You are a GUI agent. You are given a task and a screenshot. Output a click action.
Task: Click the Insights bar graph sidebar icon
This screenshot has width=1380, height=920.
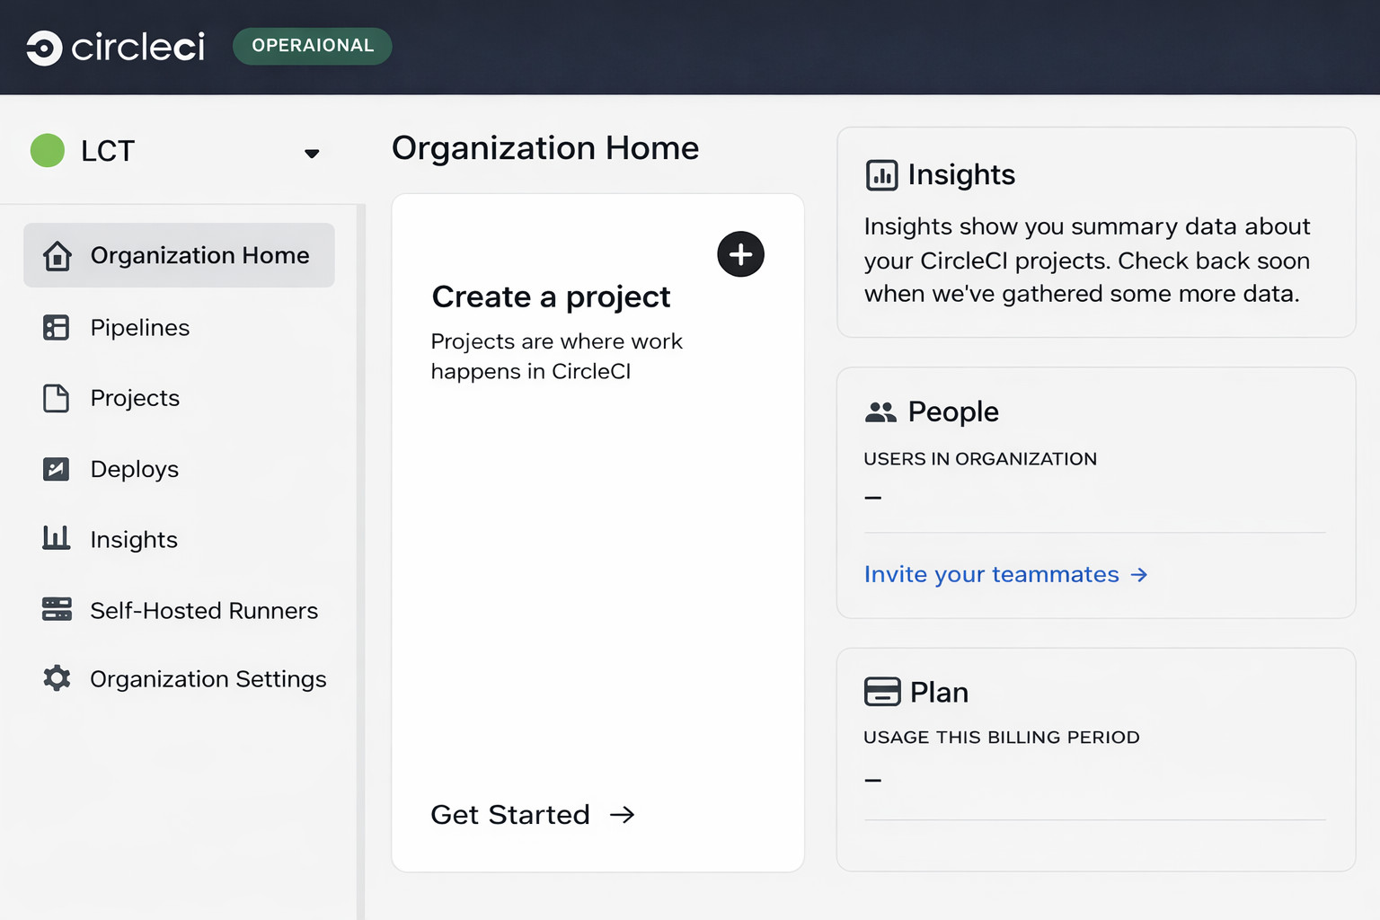tap(56, 538)
